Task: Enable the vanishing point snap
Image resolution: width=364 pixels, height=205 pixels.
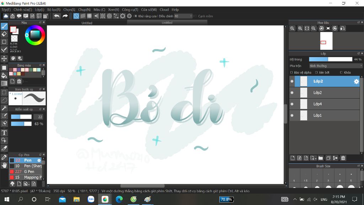Action: pyautogui.click(x=96, y=16)
